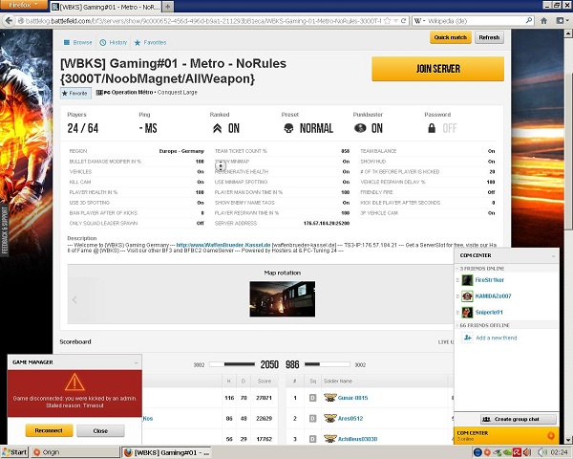Image resolution: width=573 pixels, height=459 pixels.
Task: Click the squad icon in Ares0512's row
Action: tap(313, 418)
